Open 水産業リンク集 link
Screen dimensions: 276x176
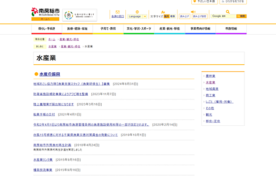pyautogui.click(x=43, y=160)
